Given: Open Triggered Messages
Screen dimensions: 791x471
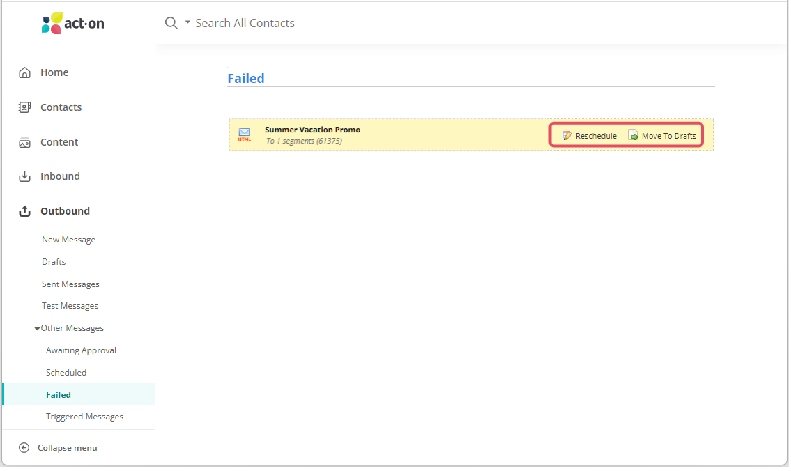Looking at the screenshot, I should [85, 417].
